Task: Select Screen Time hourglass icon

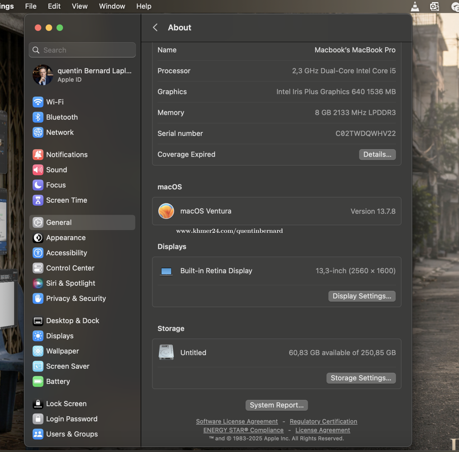Action: click(38, 200)
